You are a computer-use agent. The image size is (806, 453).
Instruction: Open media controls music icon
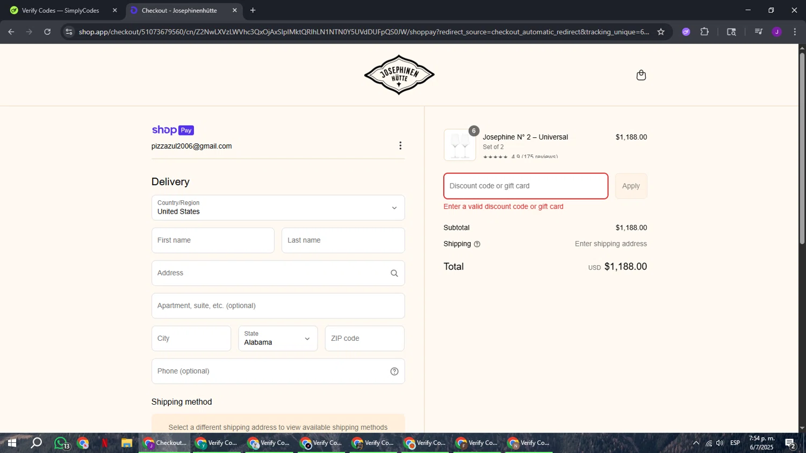coord(759,32)
